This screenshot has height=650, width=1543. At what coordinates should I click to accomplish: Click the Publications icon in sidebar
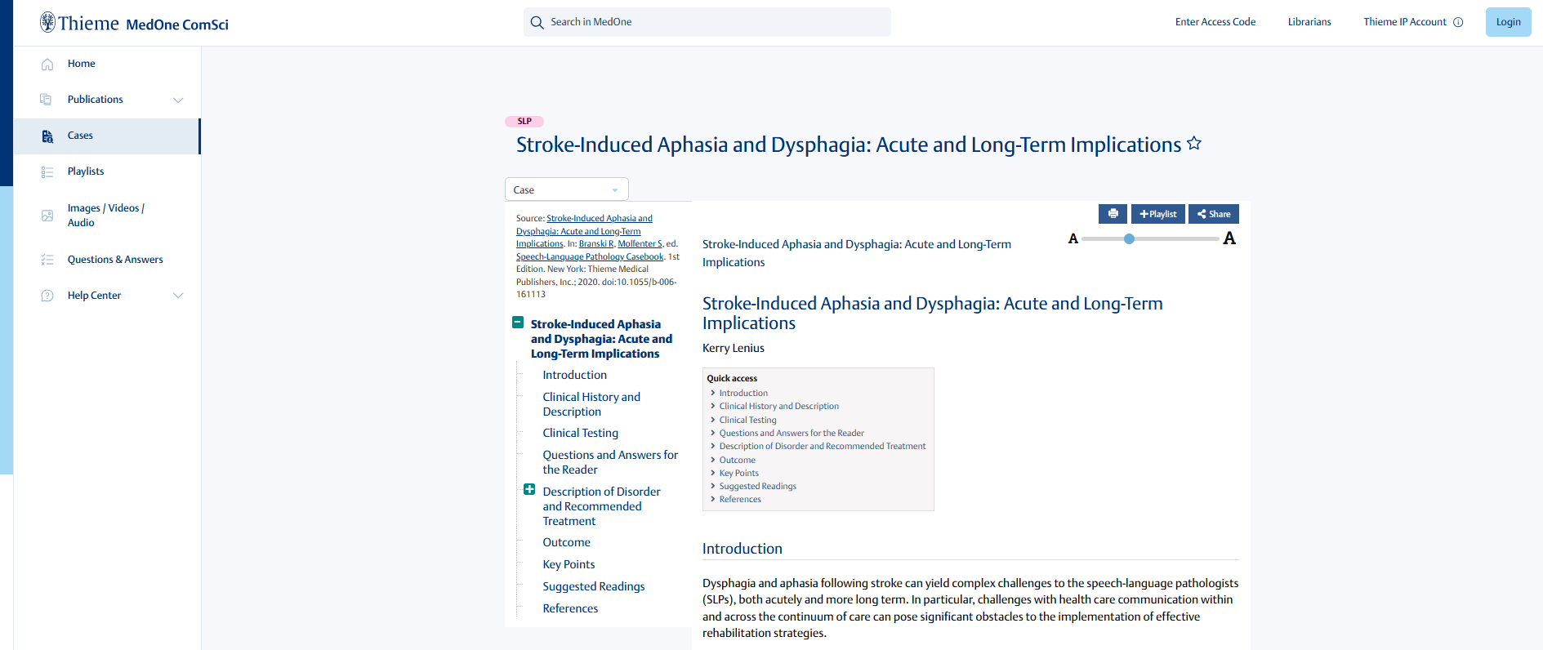(47, 100)
